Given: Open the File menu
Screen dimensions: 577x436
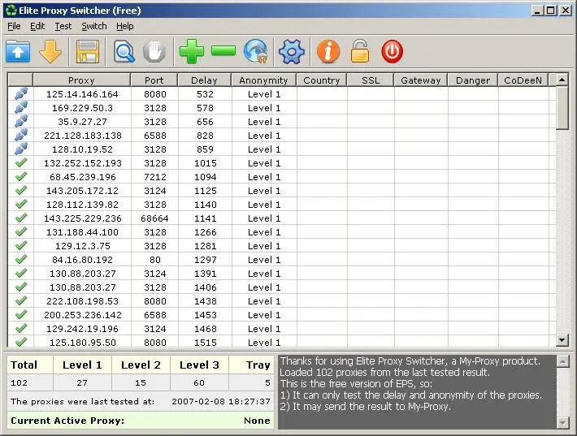Looking at the screenshot, I should (x=14, y=27).
